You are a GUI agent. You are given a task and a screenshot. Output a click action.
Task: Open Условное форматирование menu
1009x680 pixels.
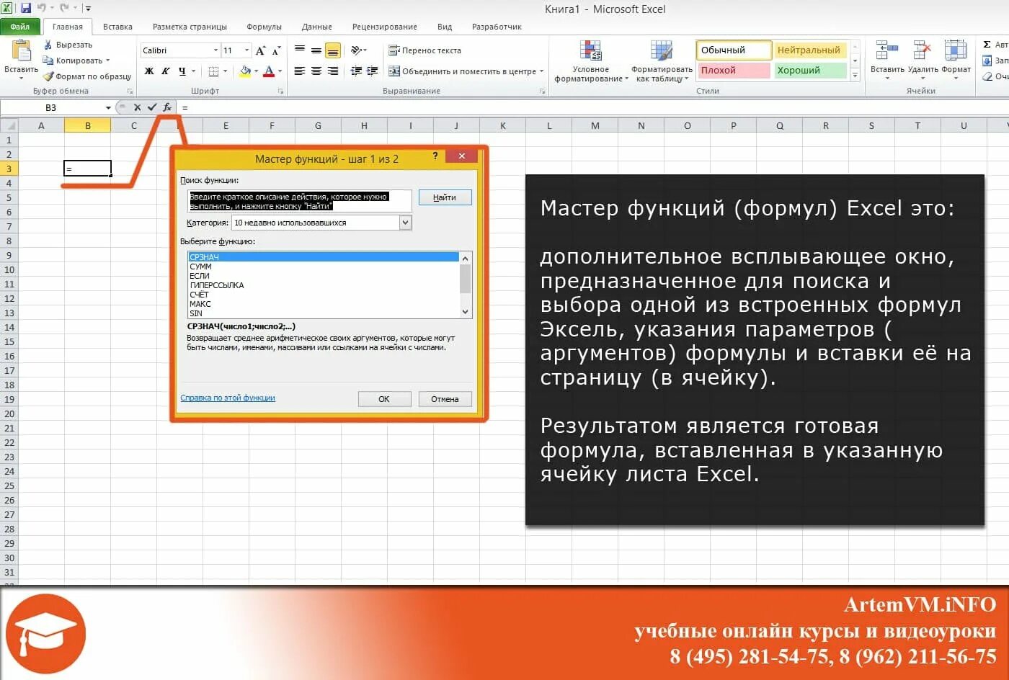590,62
